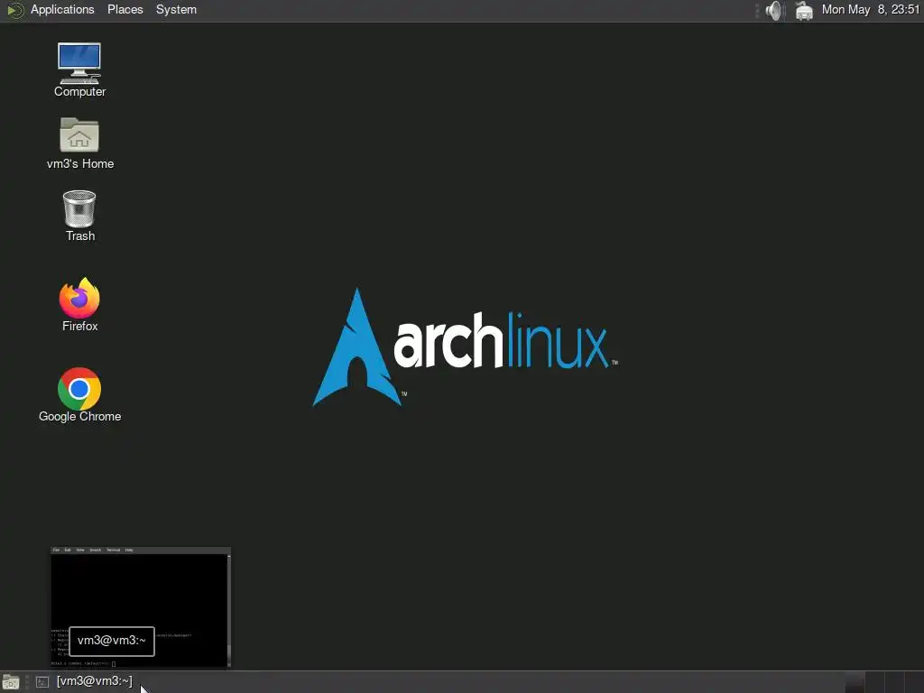Image resolution: width=924 pixels, height=693 pixels.
Task: Select the Firefox desktop icon
Action: 79,305
